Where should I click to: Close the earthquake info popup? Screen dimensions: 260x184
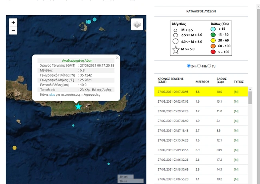coord(117,57)
